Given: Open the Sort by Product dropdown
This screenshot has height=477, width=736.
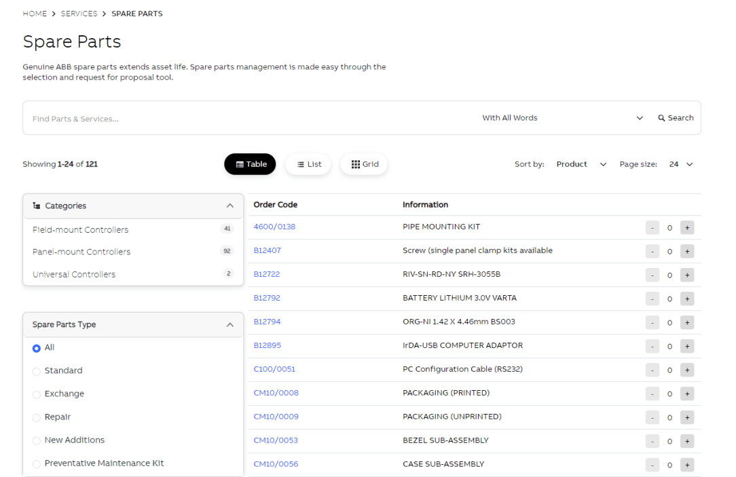Looking at the screenshot, I should (x=581, y=164).
